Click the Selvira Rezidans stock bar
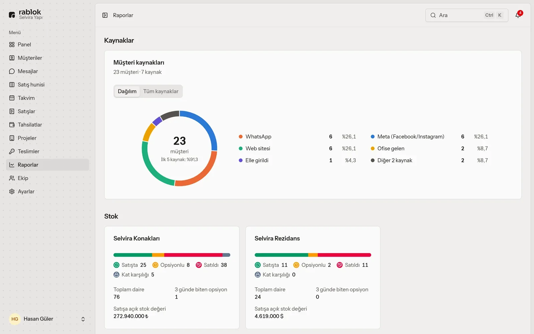Viewport: 534px width, 334px height. [313, 255]
